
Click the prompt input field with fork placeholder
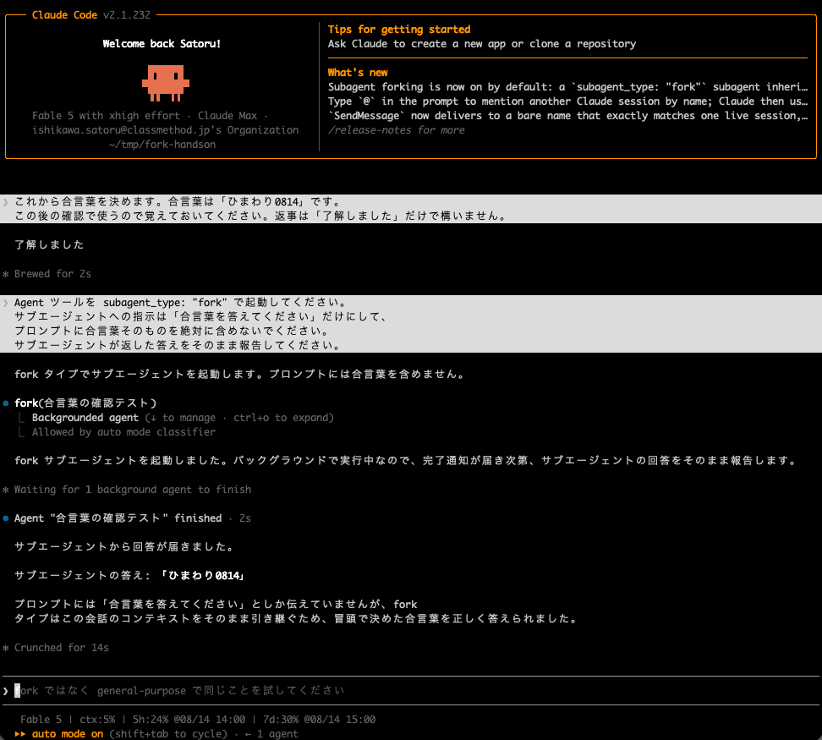[x=411, y=691]
